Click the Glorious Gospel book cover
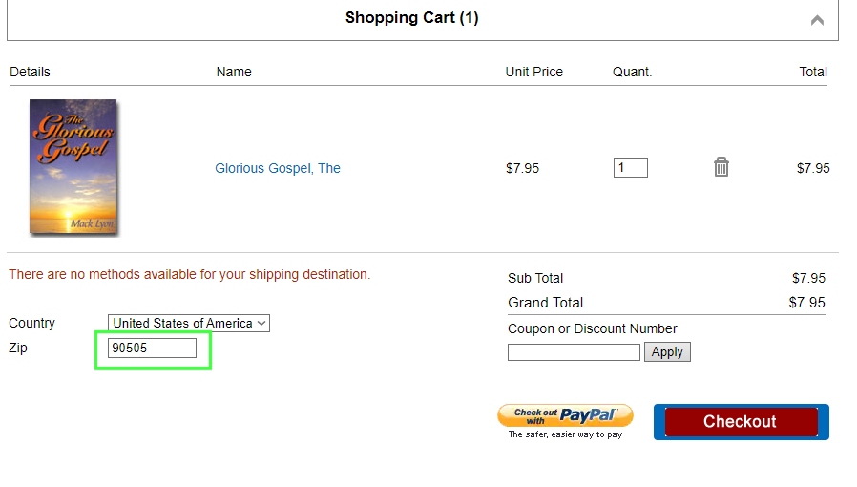The height and width of the screenshot is (487, 857). tap(73, 167)
